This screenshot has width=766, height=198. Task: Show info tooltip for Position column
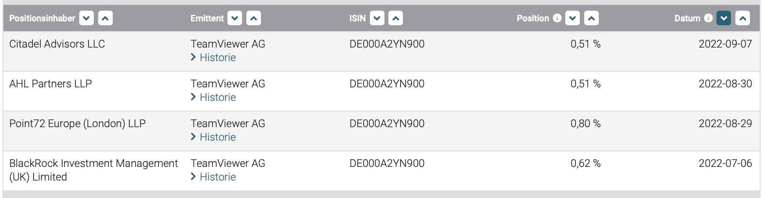(557, 18)
